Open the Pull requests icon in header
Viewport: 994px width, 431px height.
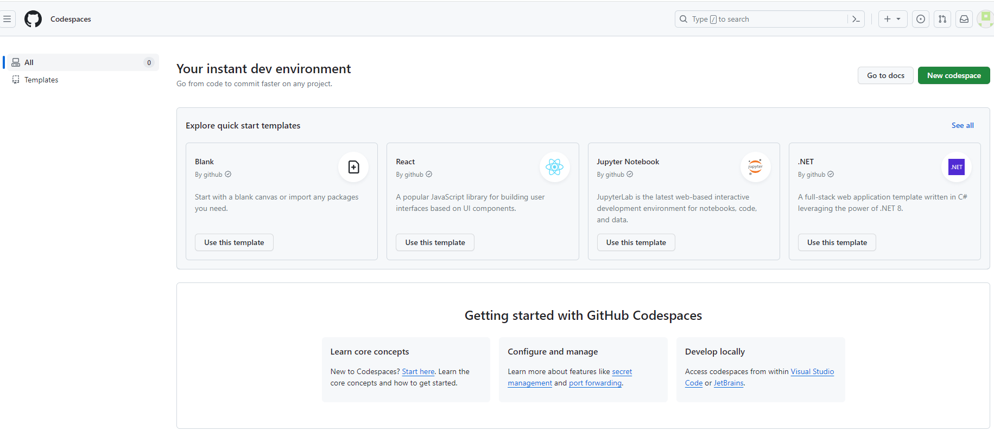coord(942,19)
